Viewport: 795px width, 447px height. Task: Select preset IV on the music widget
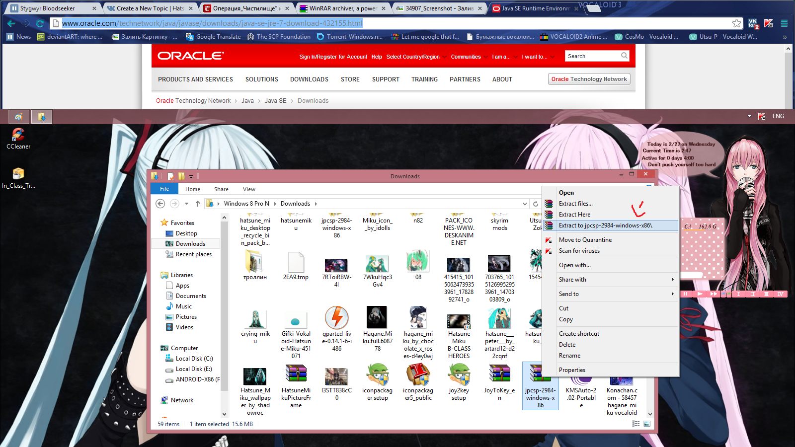780,294
